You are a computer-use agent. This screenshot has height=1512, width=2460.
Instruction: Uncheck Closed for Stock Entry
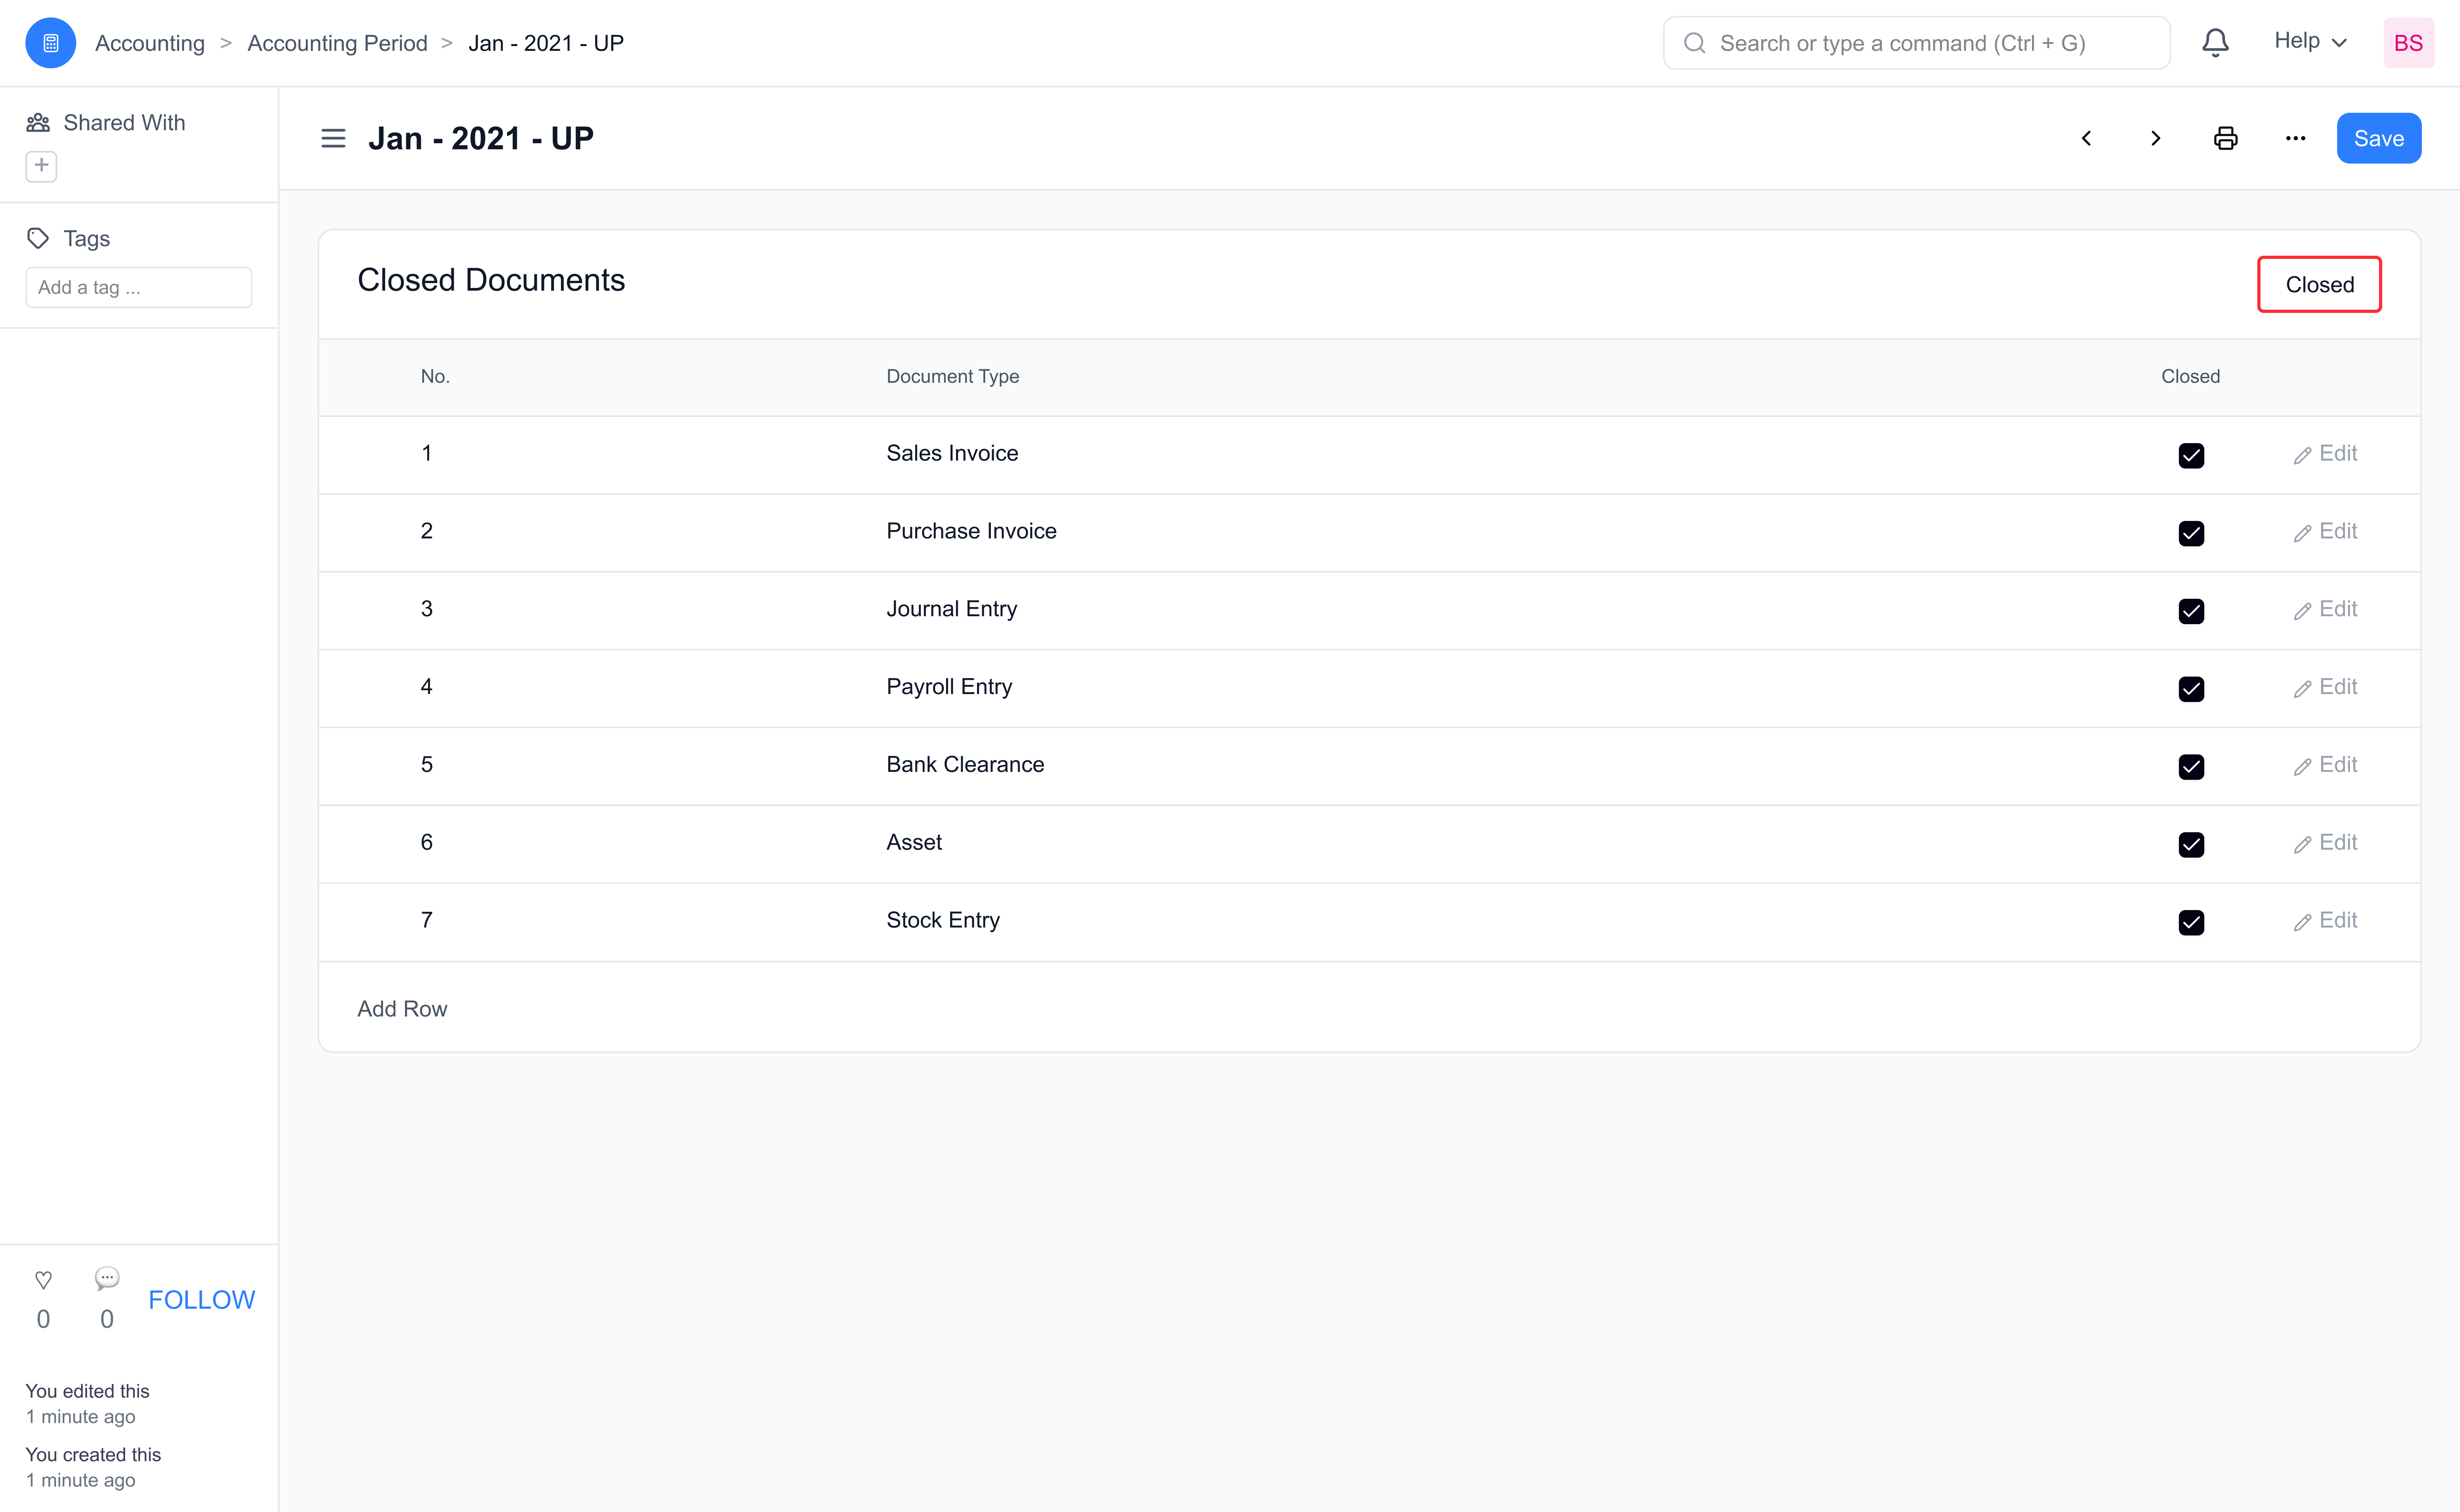pos(2190,922)
